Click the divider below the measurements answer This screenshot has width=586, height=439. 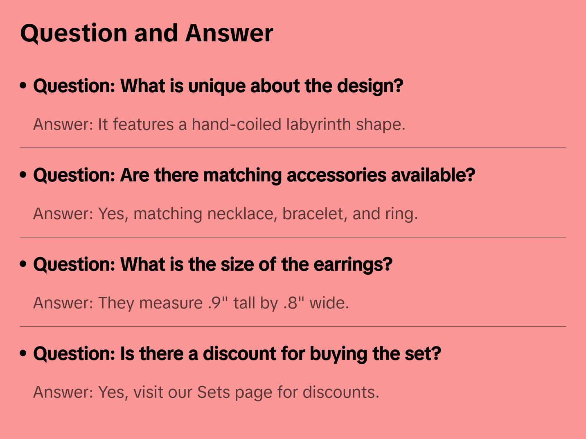point(293,326)
